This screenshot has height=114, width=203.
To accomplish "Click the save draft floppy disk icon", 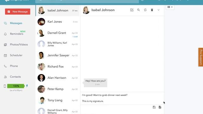I will 154,107.
